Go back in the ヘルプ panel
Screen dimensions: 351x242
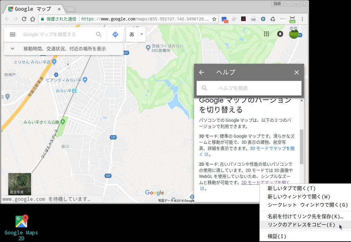pyautogui.click(x=201, y=72)
